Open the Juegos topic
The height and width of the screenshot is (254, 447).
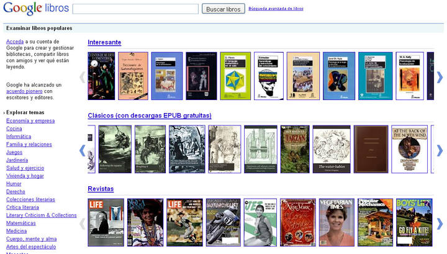point(14,152)
